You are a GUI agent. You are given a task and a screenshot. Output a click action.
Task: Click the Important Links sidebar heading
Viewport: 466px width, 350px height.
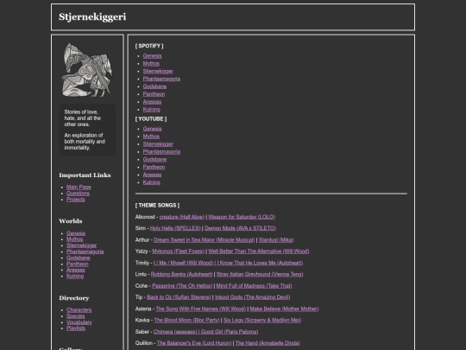pos(85,175)
